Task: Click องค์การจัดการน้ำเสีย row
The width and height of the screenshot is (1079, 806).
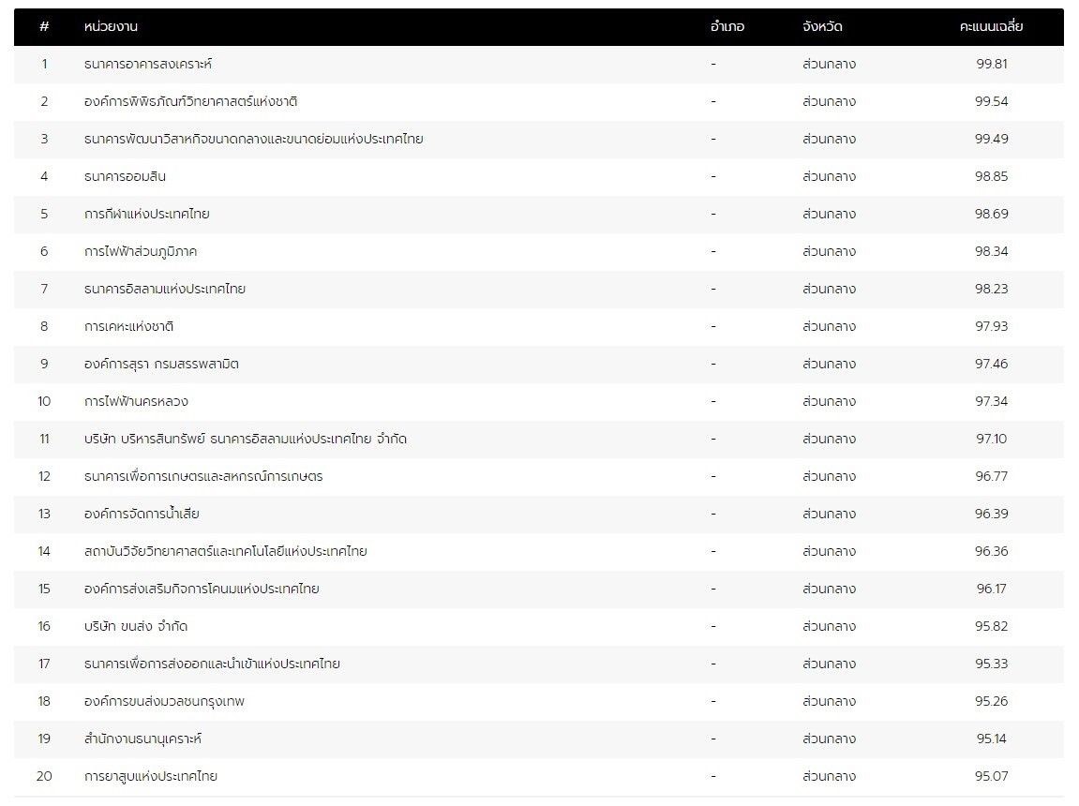Action: tap(141, 515)
